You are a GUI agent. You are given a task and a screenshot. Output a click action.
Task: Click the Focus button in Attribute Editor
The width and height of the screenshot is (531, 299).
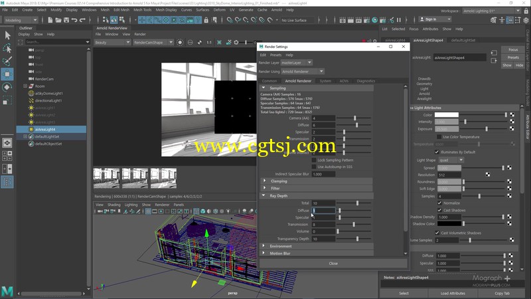point(513,49)
